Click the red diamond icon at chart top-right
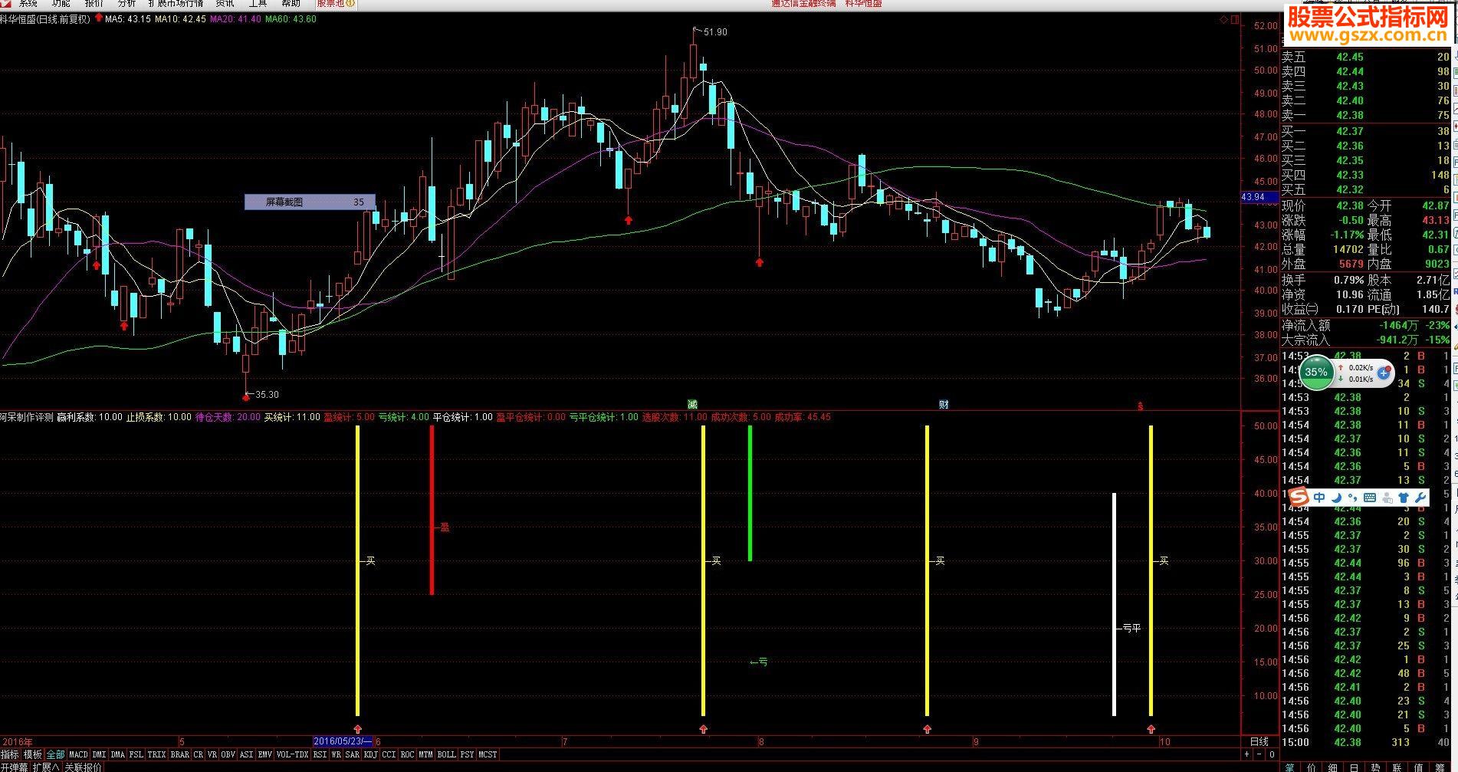Image resolution: width=1458 pixels, height=772 pixels. [x=1223, y=20]
